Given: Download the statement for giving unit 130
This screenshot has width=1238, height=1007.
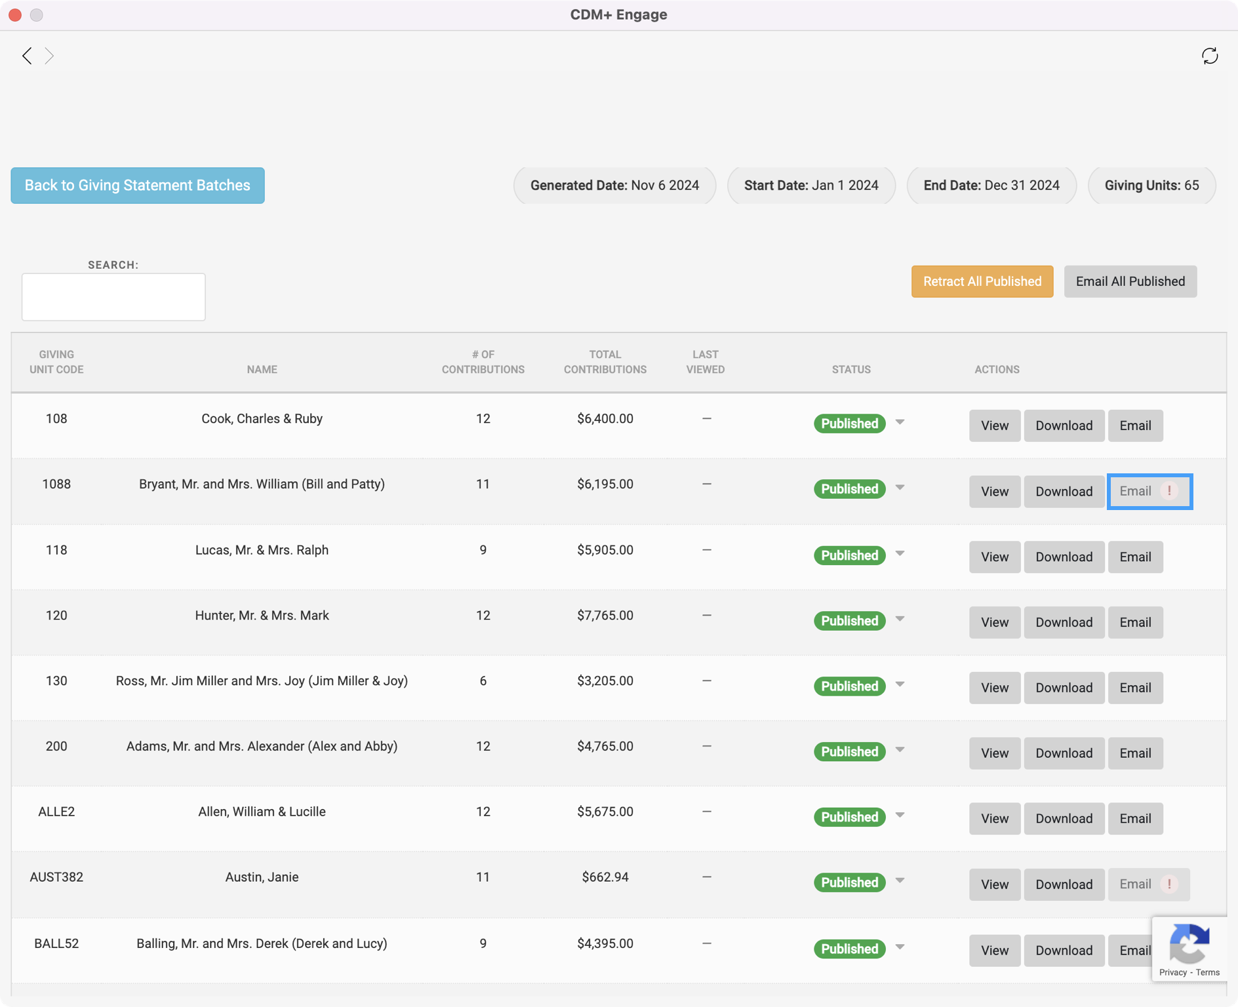Looking at the screenshot, I should point(1064,688).
